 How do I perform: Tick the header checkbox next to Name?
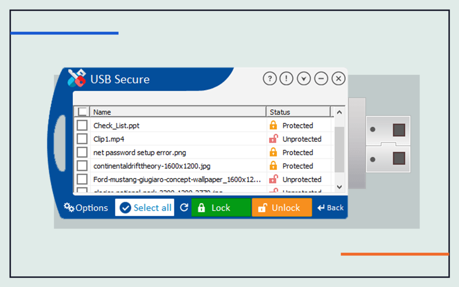pyautogui.click(x=82, y=112)
